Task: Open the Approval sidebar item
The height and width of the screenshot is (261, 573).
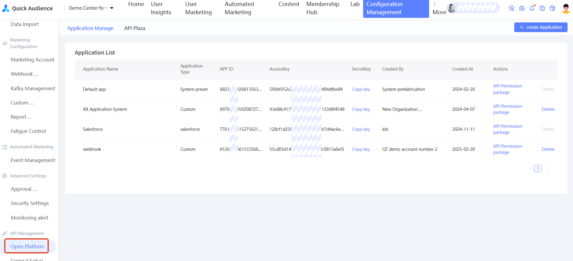Action: [24, 189]
